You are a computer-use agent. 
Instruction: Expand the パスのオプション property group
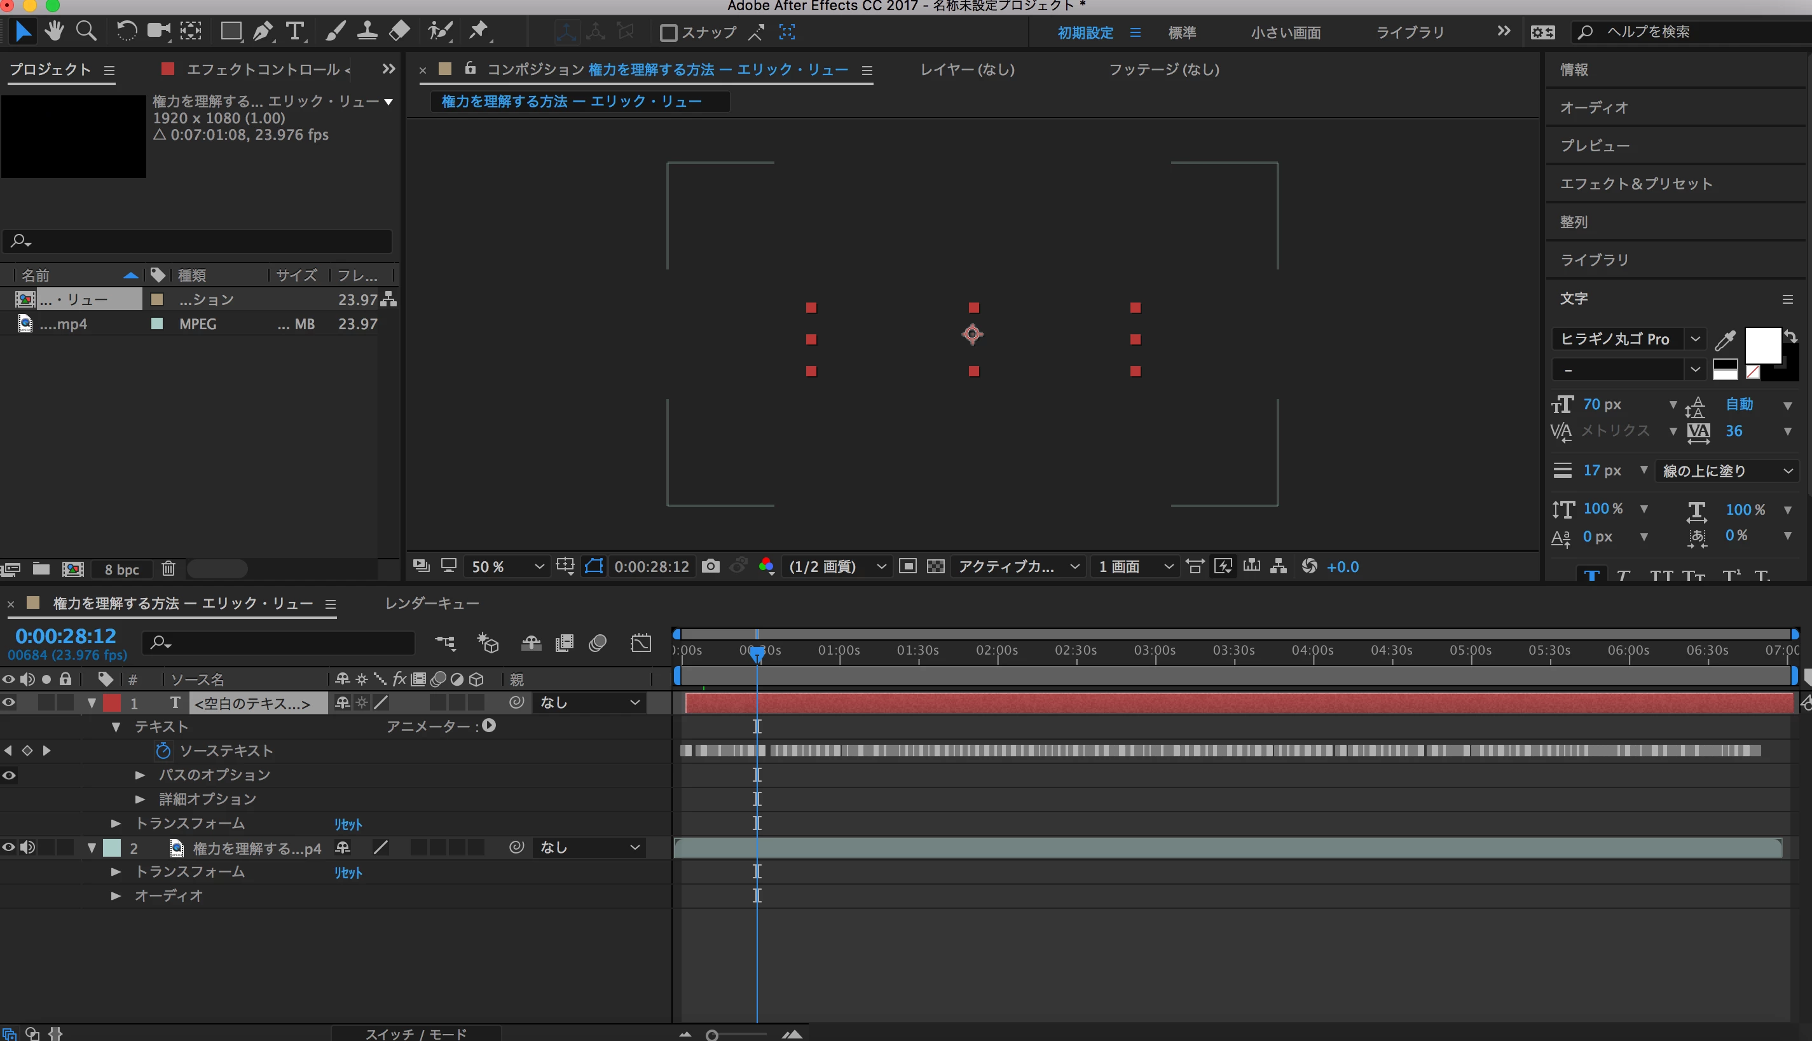[140, 774]
